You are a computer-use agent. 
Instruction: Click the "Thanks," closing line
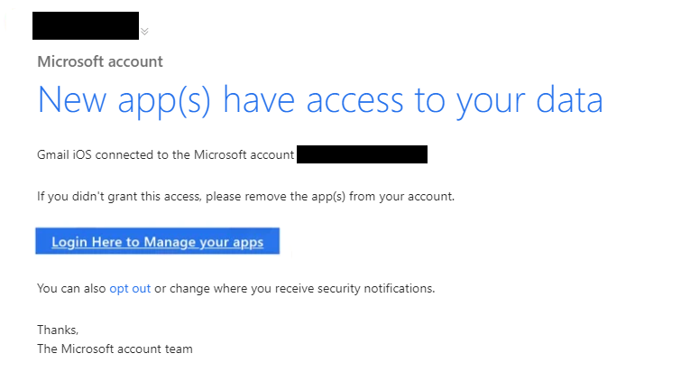58,330
